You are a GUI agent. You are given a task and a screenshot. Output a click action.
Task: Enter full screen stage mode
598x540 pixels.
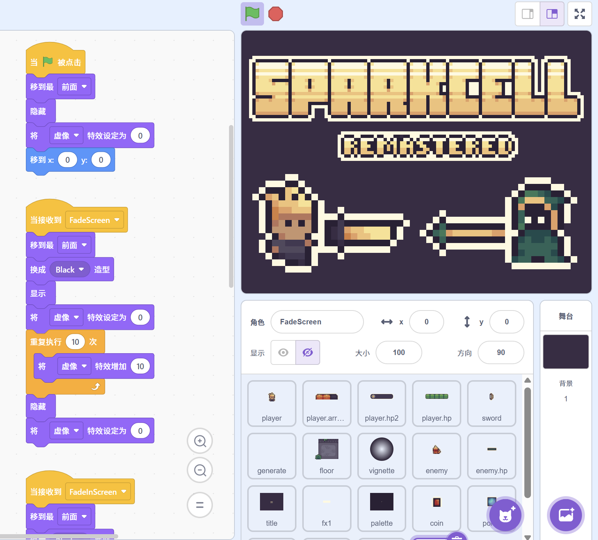580,14
